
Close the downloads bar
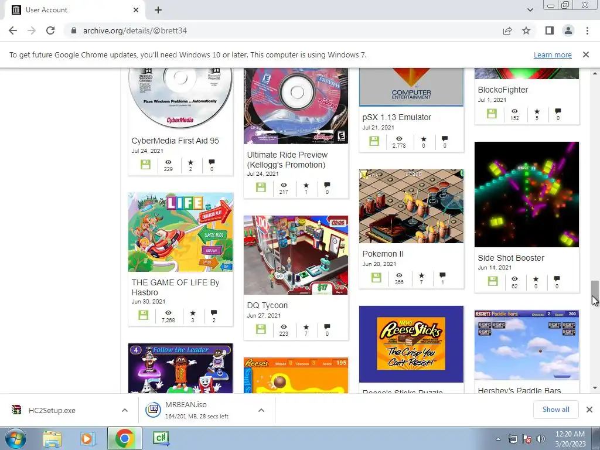point(589,410)
